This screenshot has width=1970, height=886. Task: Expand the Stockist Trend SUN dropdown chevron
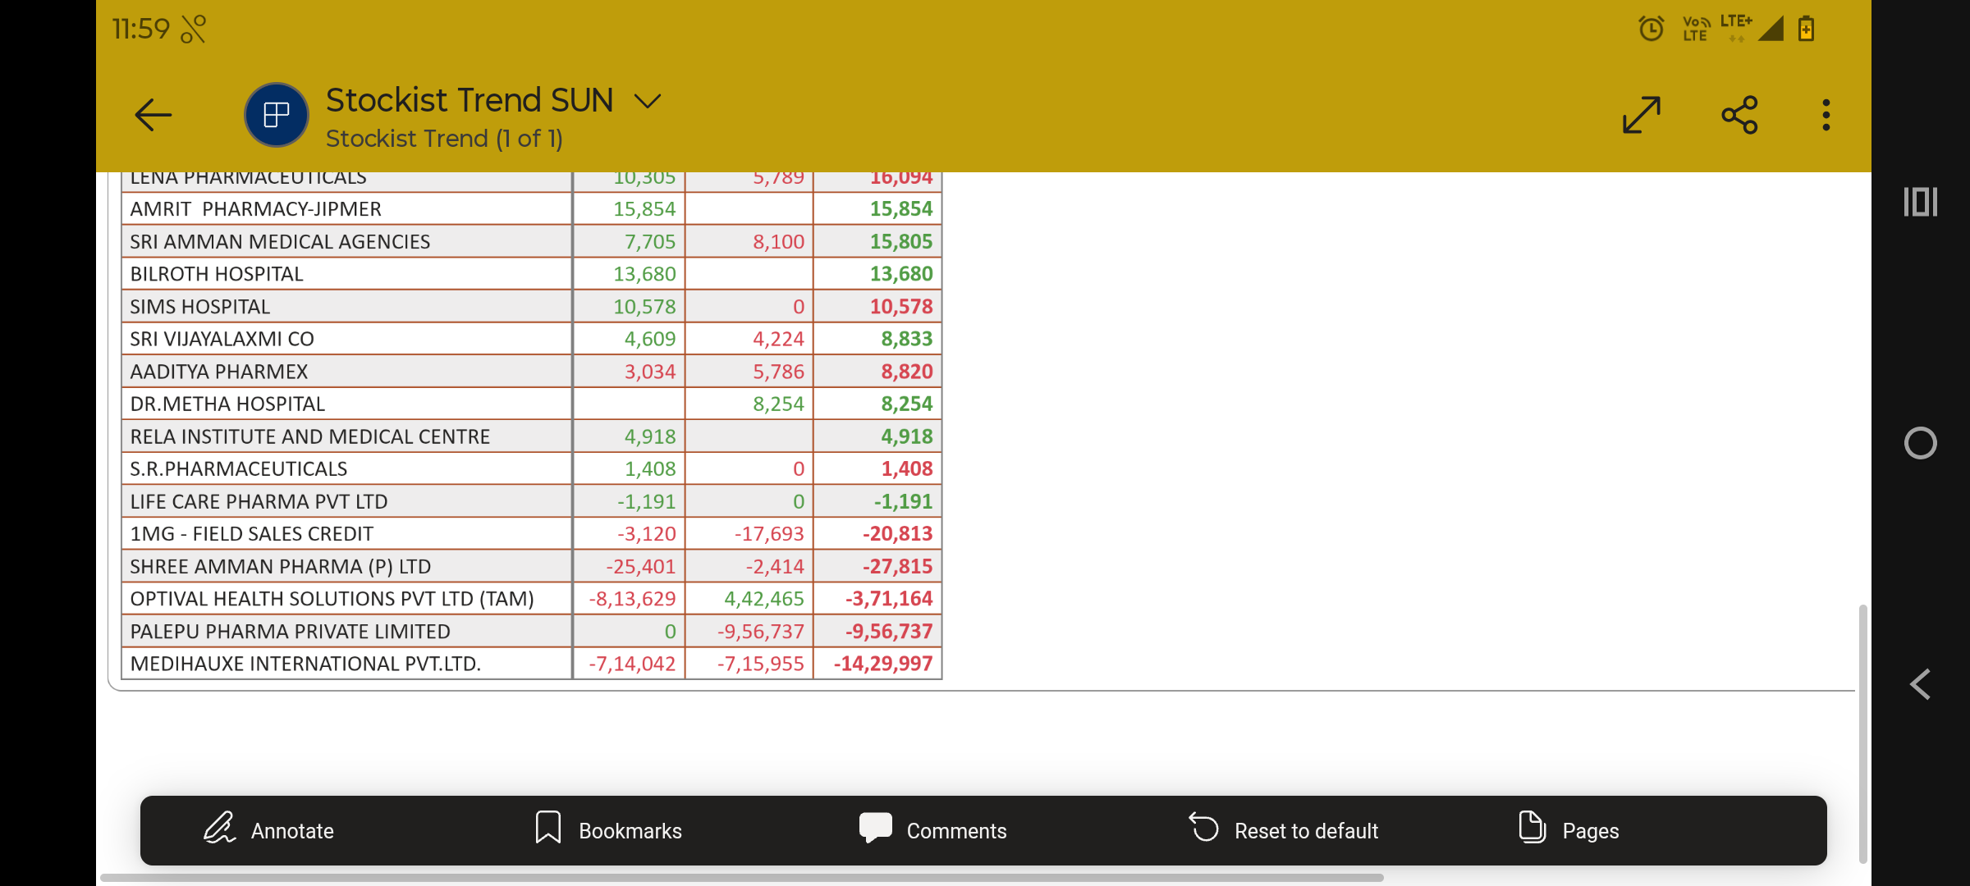coord(648,101)
